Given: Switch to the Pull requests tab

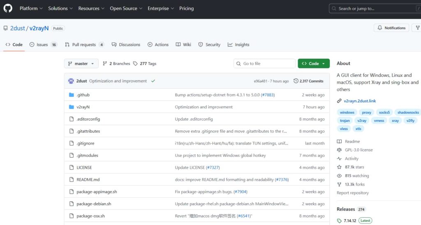Looking at the screenshot, I should 84,44.
